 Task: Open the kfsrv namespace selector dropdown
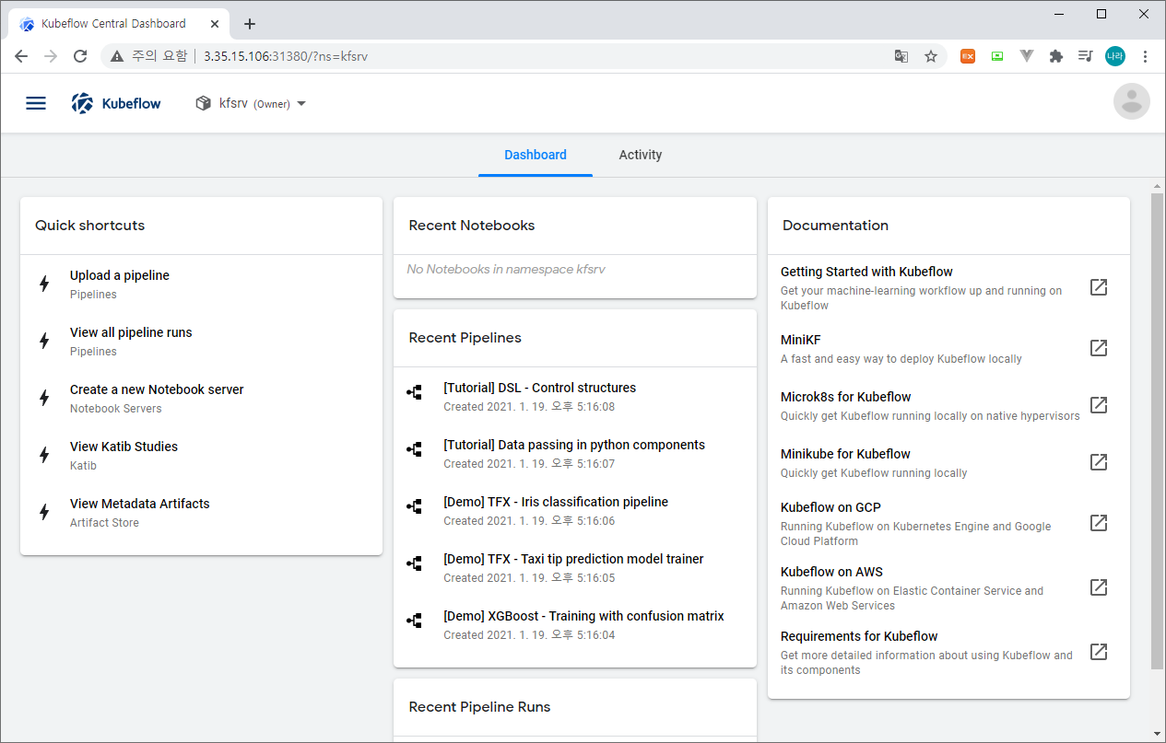(251, 103)
